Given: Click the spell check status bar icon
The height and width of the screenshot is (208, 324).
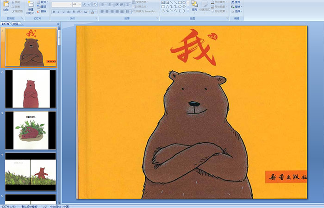Looking at the screenshot, I should point(45,206).
